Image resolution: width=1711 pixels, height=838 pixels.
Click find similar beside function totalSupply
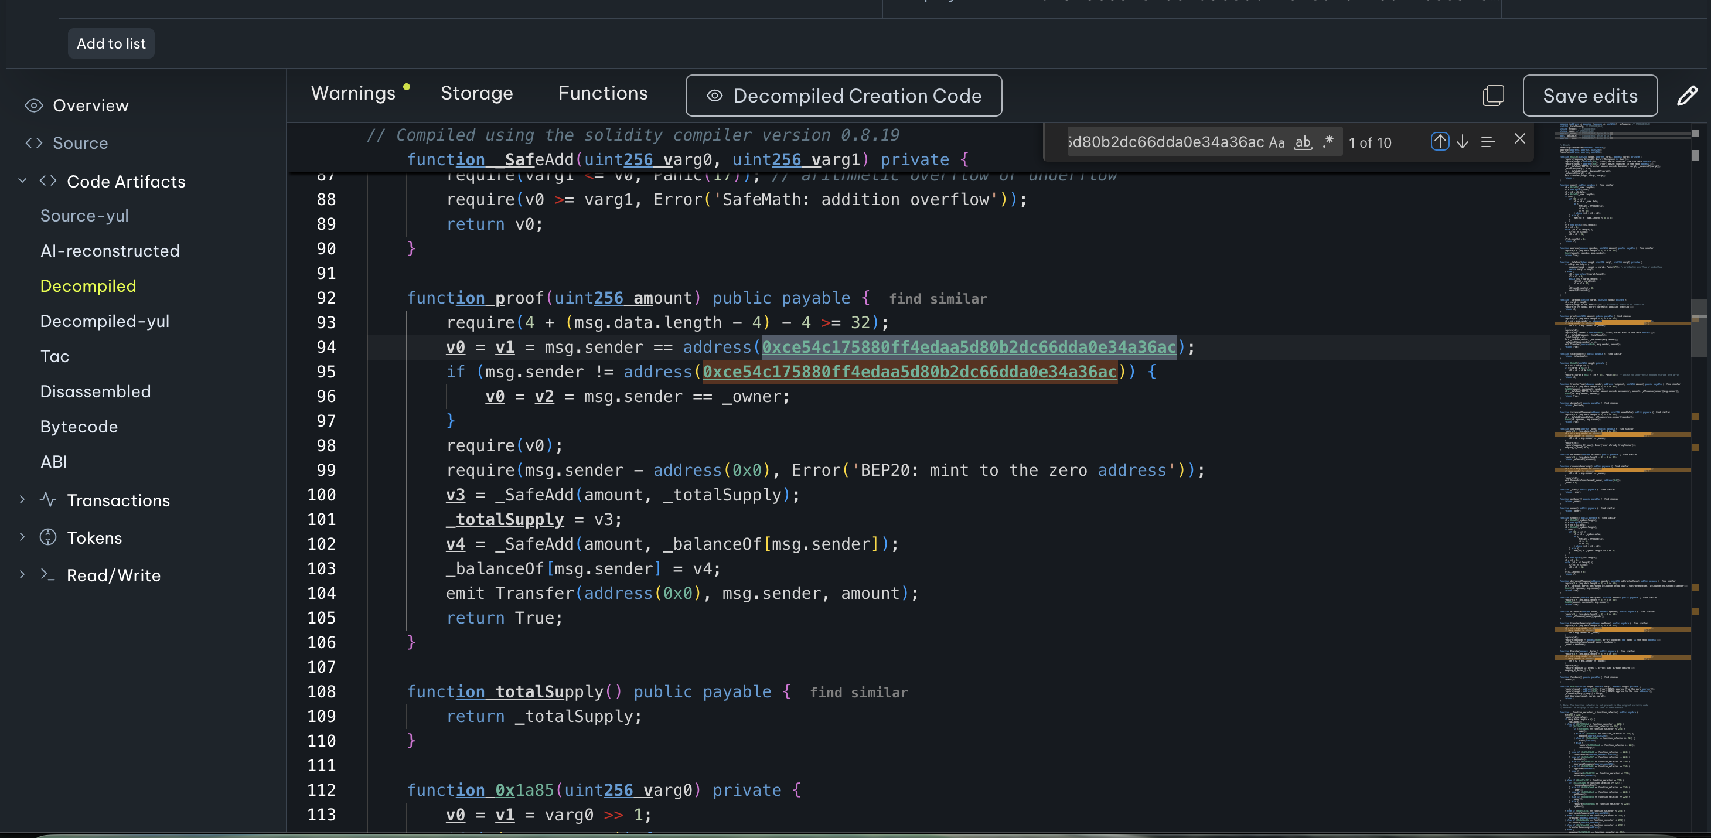point(859,693)
